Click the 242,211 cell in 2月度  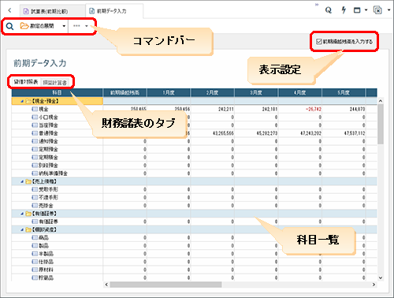[x=212, y=109]
